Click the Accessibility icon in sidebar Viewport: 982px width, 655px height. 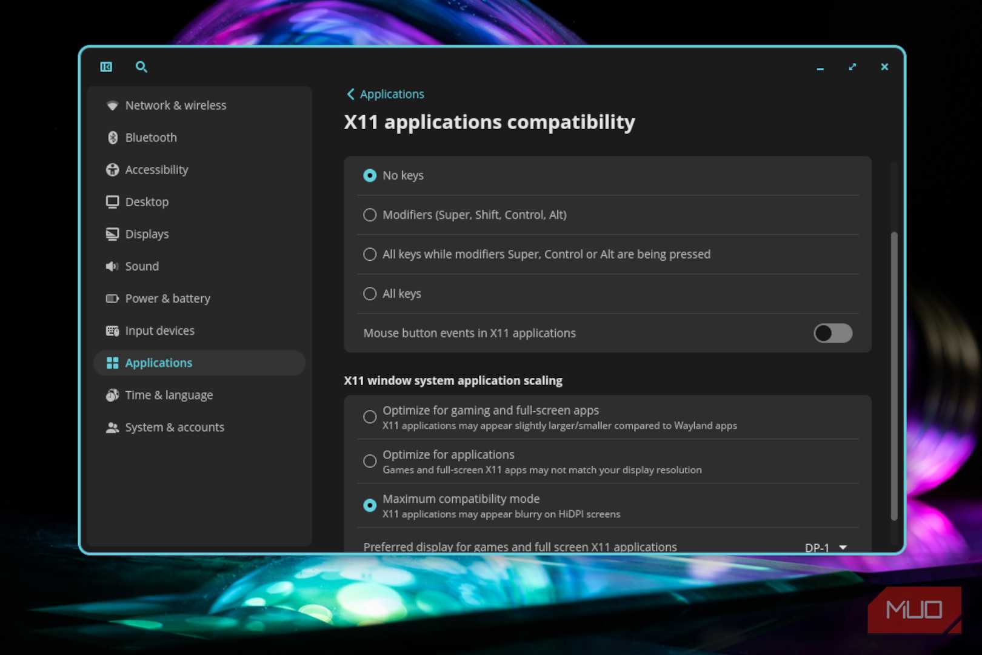[x=112, y=170]
